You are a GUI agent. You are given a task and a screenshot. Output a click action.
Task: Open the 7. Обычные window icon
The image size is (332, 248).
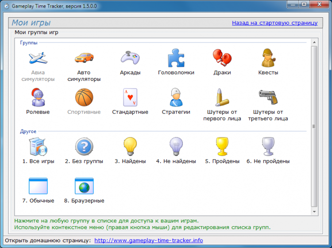(38, 186)
